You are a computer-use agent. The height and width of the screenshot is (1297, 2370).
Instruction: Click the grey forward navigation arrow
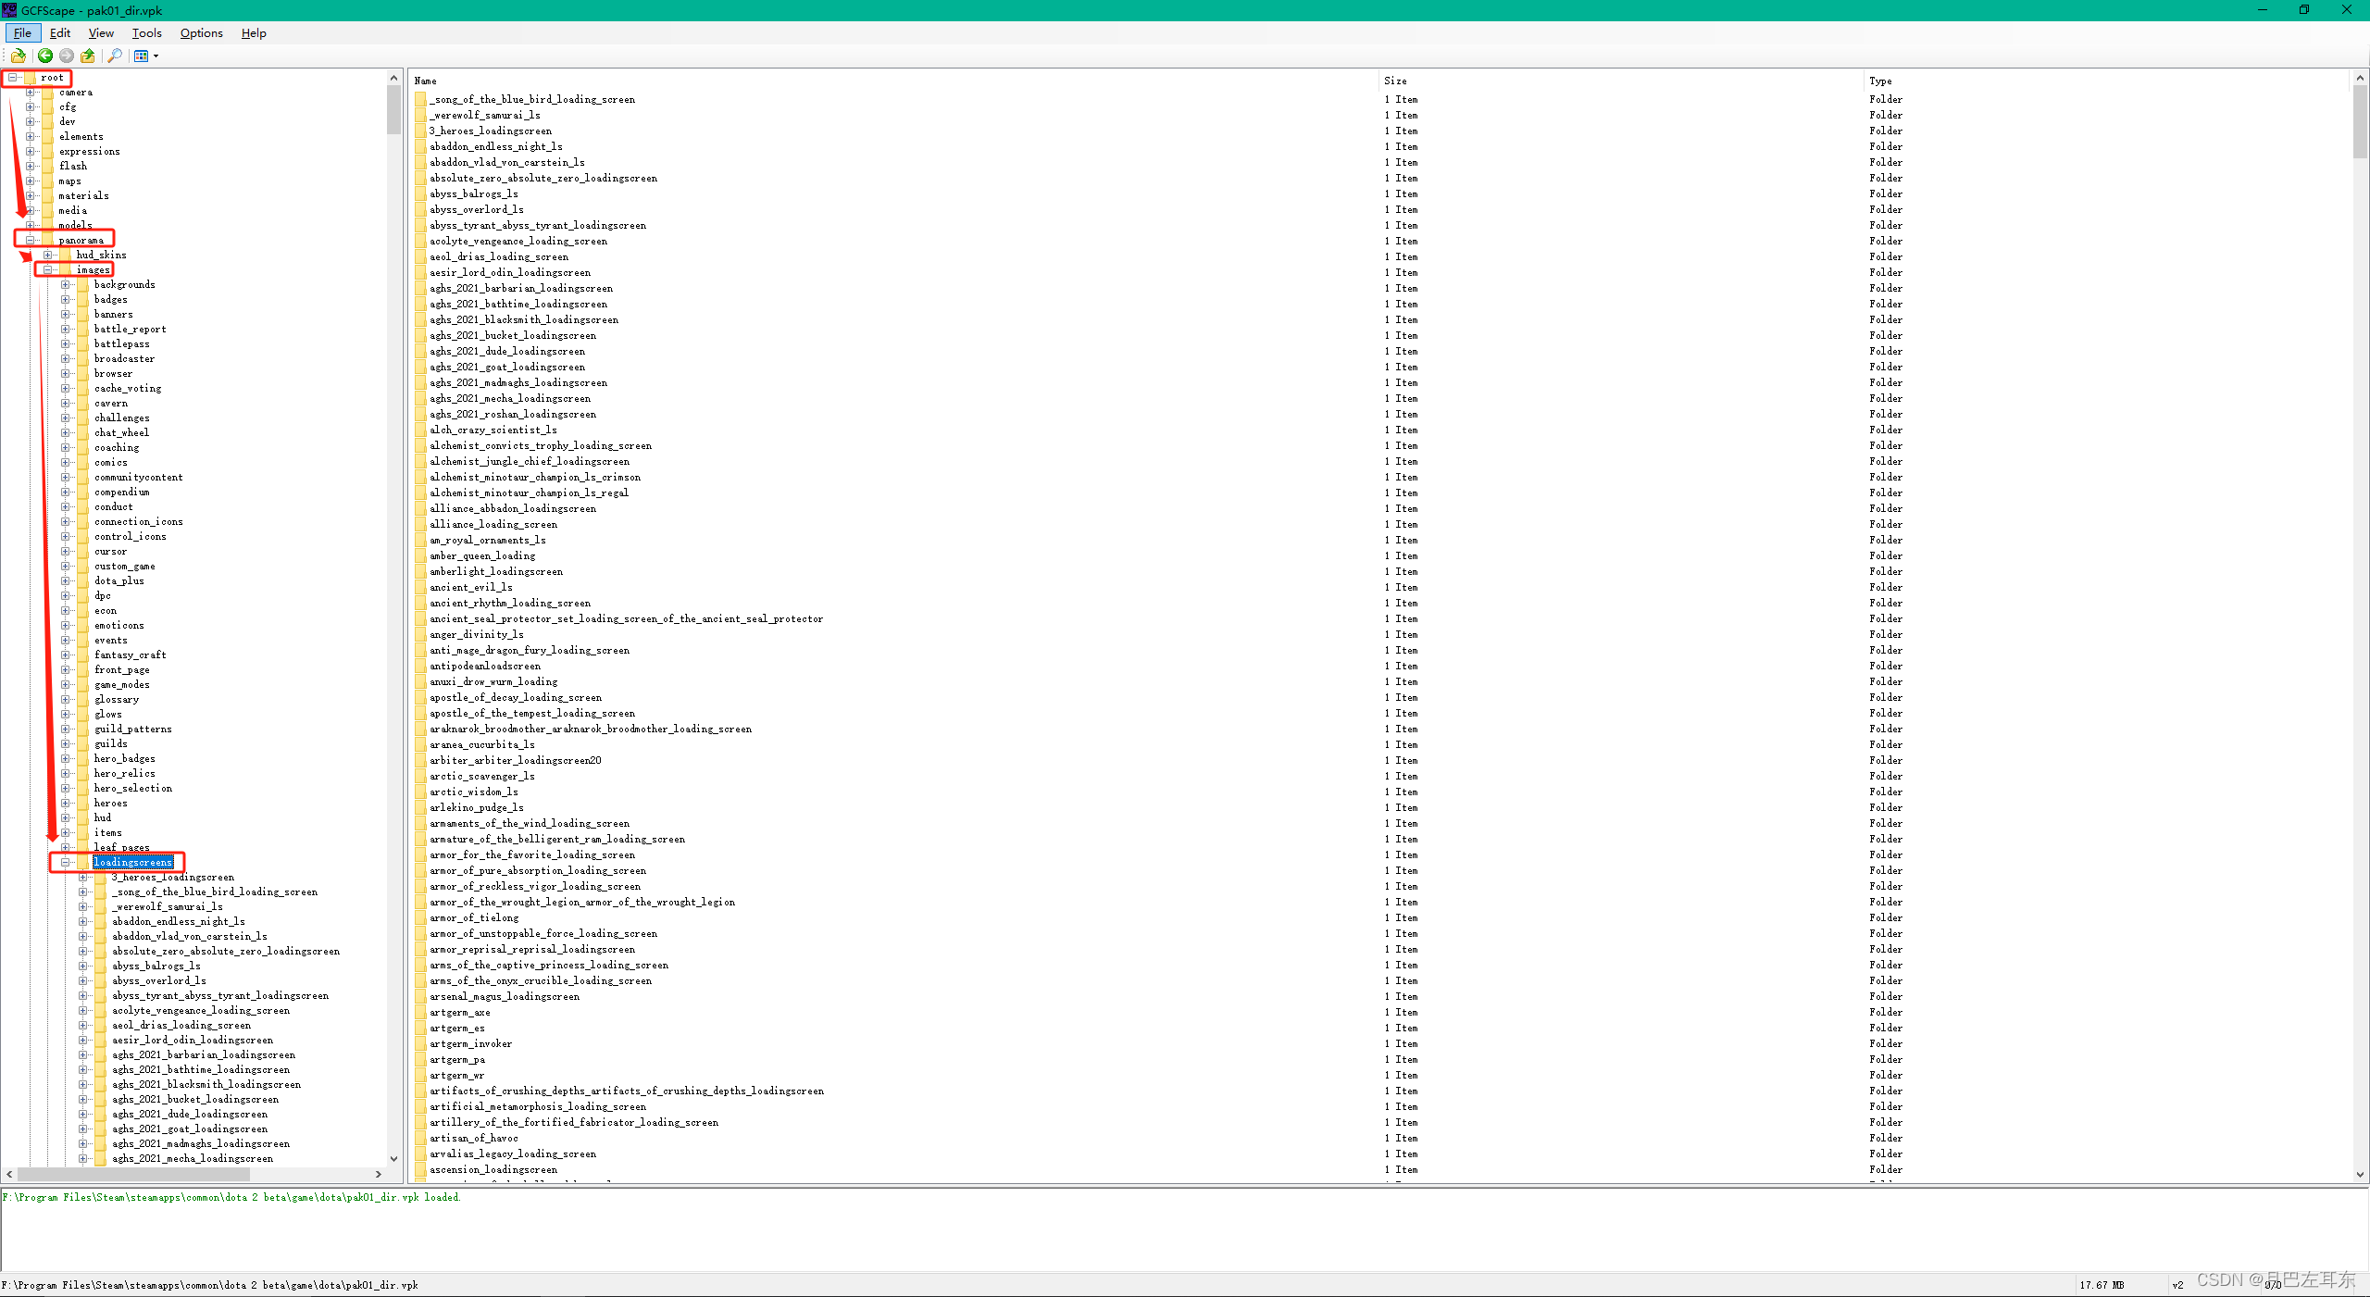click(x=67, y=56)
